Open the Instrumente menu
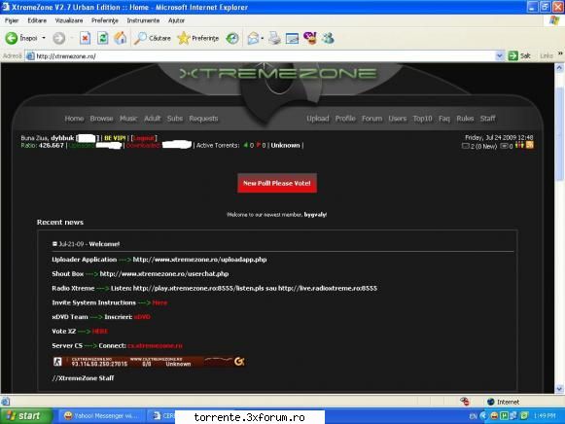Screen dimensions: 565x424 tap(143, 20)
